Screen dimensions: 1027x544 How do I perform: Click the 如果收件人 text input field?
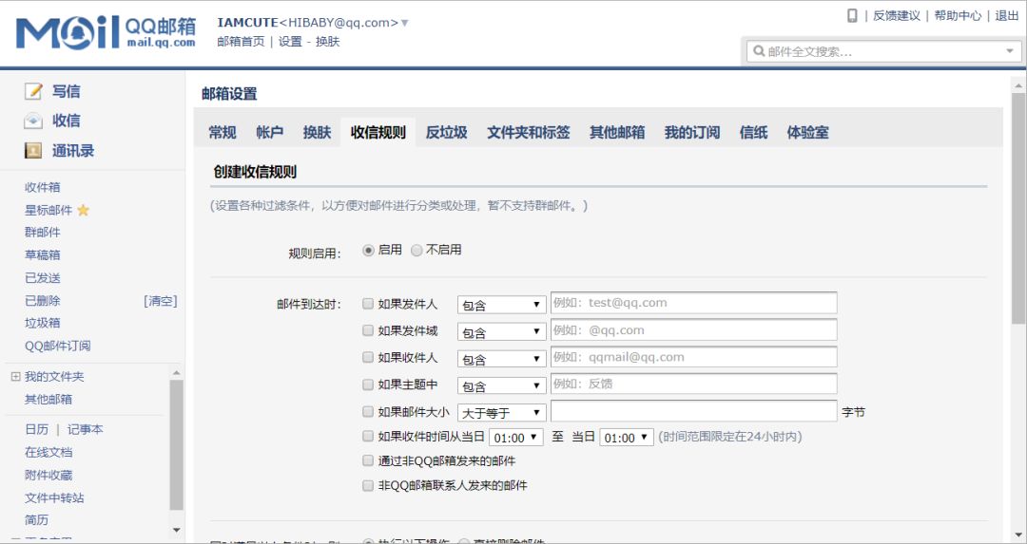pos(693,357)
